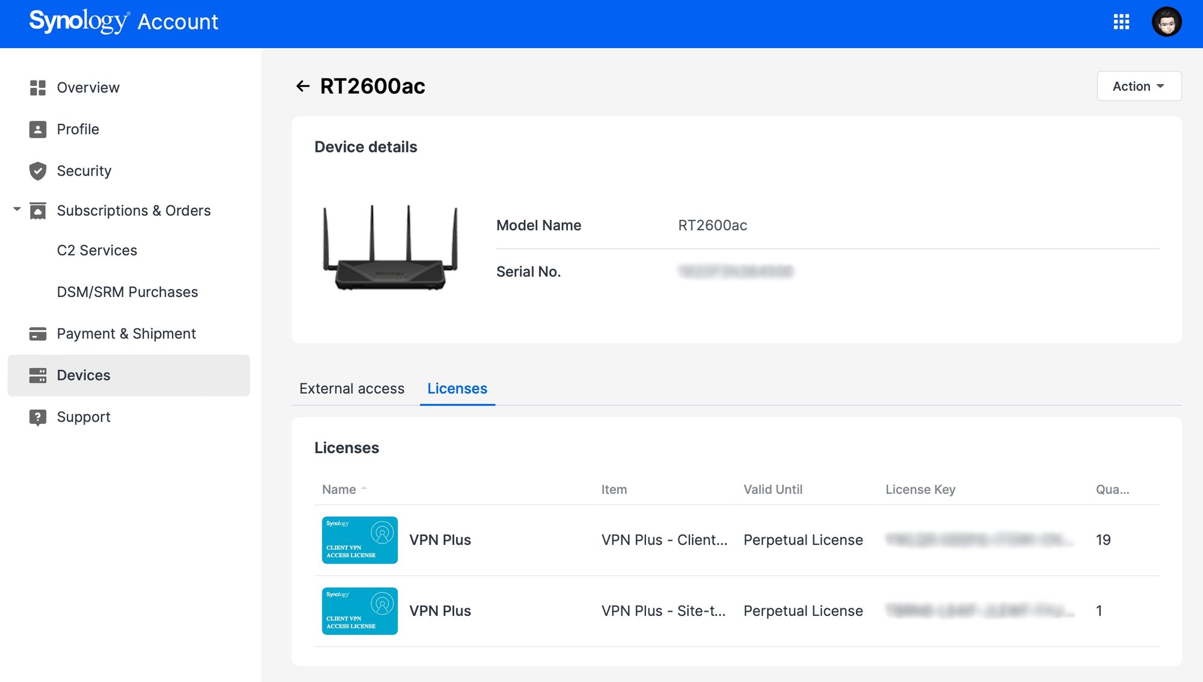
Task: Open C2 Services submenu item
Action: point(97,251)
